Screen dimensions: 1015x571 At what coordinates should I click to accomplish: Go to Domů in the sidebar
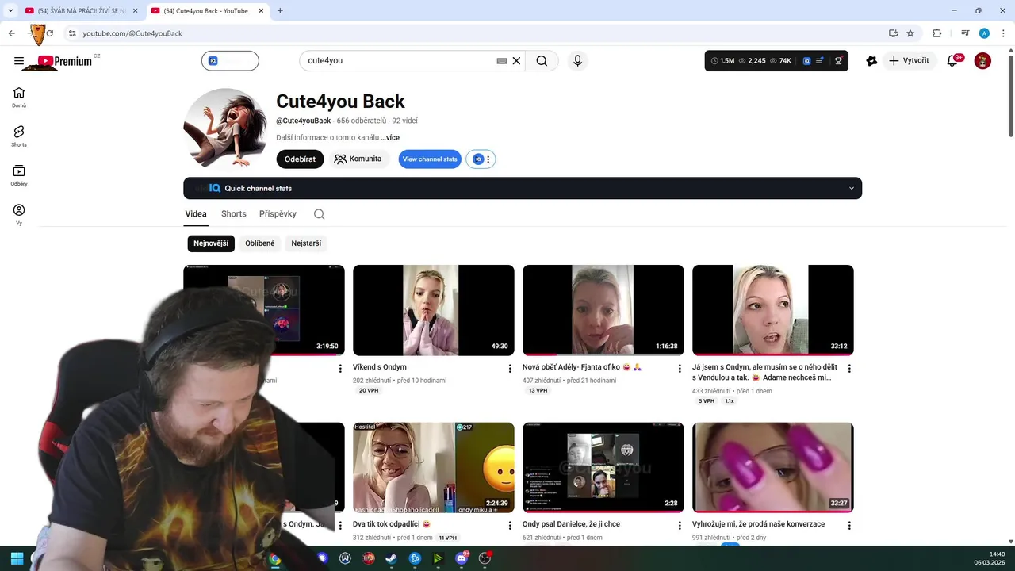(x=19, y=98)
